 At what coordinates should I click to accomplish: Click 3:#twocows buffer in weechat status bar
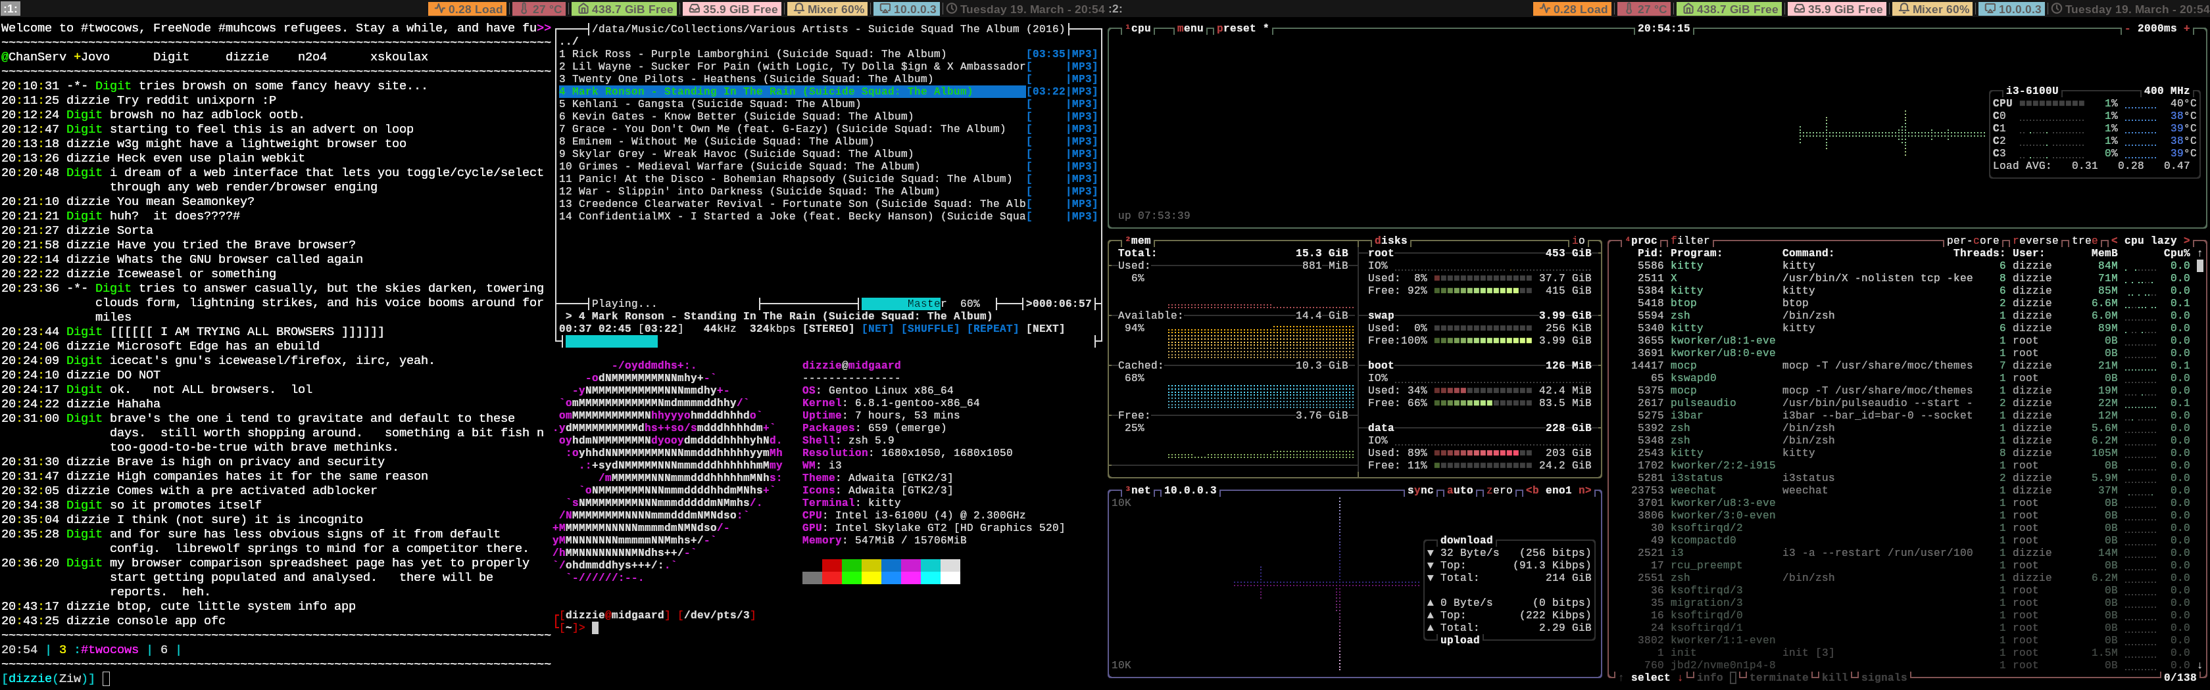(99, 650)
